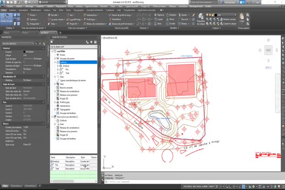Select the Ajuster trim tool
Screen dimensions: 285x190
[x=184, y=15]
